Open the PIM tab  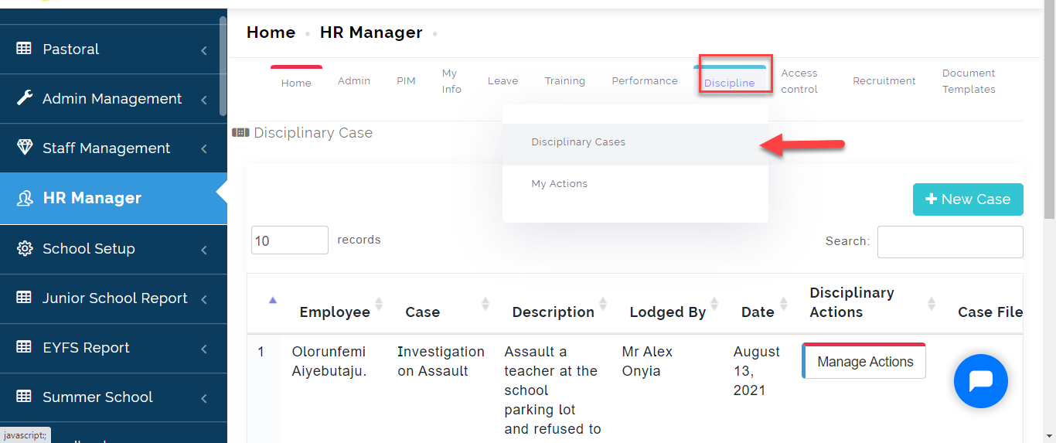[406, 80]
